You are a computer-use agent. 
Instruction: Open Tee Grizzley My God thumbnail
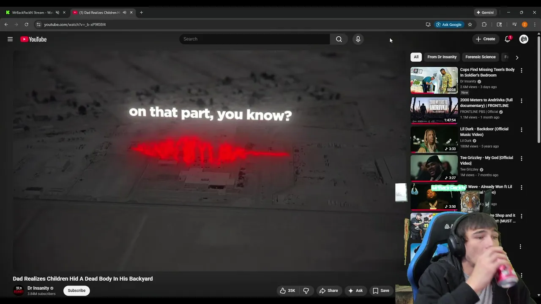pos(434,168)
